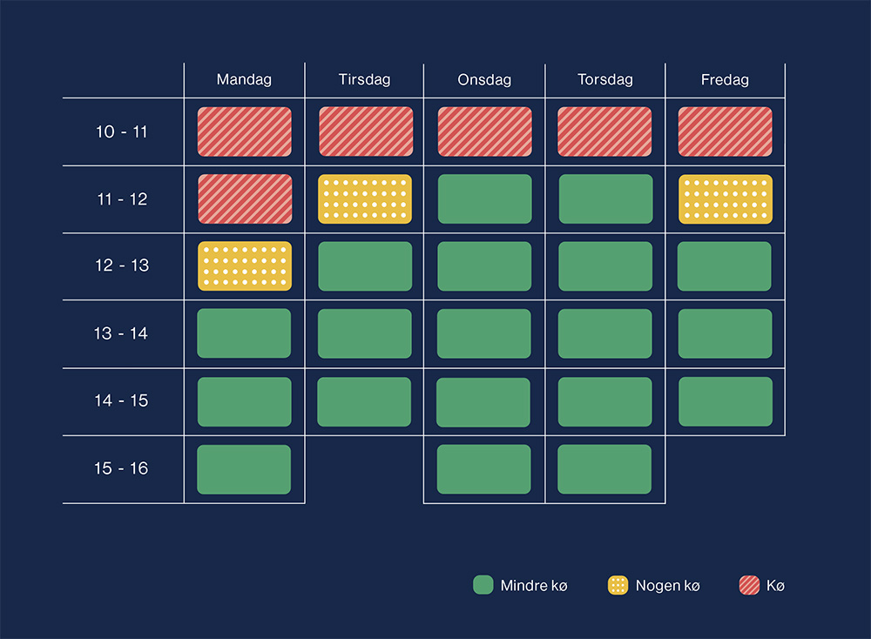871x639 pixels.
Task: Click the Mandag column header
Action: click(x=244, y=80)
